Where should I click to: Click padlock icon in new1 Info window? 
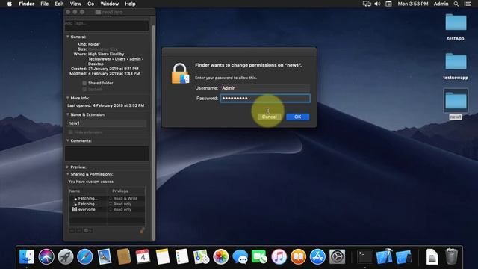143,230
